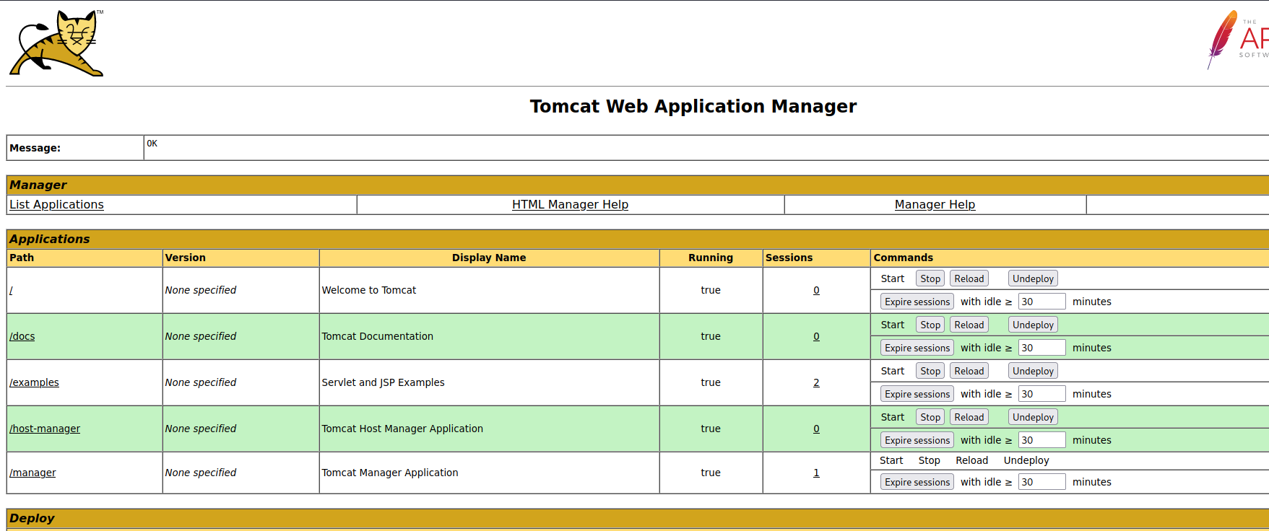View the 2 sessions of /examples
Viewport: 1269px width, 531px height.
point(816,382)
